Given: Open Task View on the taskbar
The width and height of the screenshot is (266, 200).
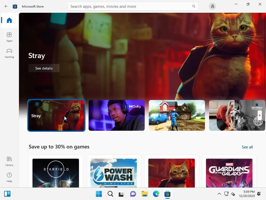Looking at the screenshot, I should coord(122,194).
